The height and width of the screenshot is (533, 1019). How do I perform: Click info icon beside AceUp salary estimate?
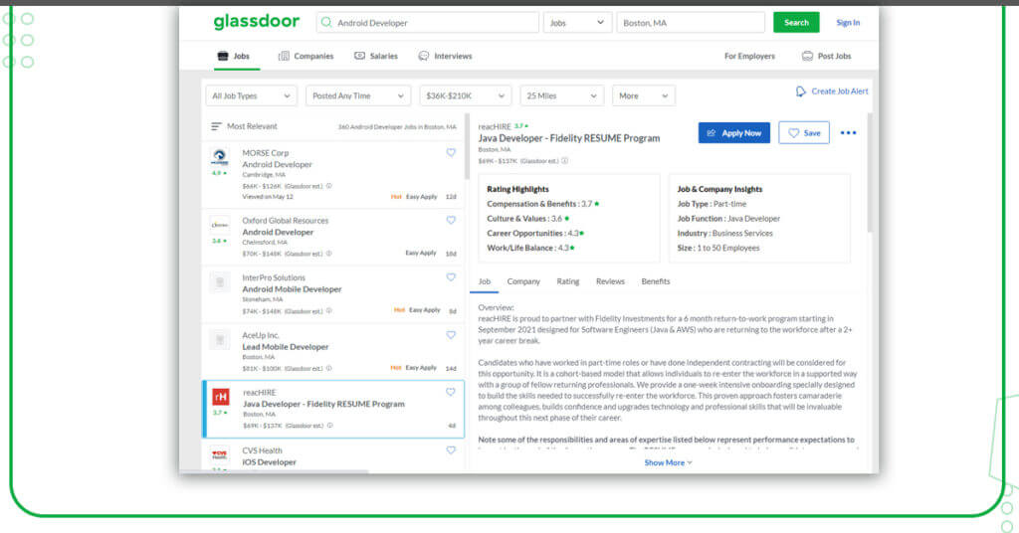point(328,368)
